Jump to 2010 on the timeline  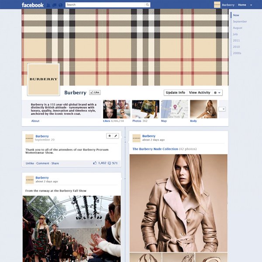point(236,47)
